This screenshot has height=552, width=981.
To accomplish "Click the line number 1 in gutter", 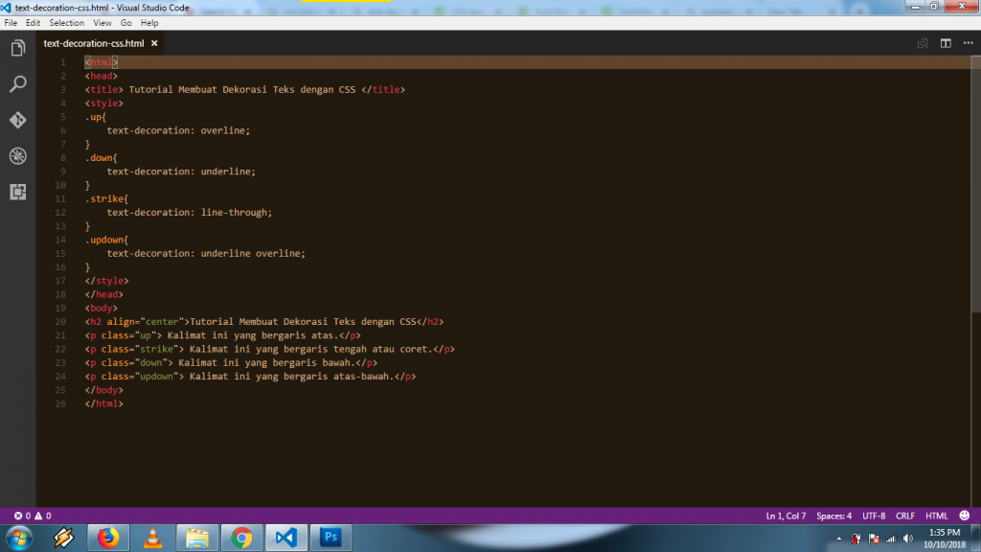I will click(63, 62).
